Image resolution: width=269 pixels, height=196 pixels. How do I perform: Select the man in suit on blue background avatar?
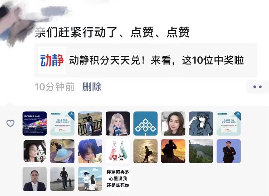[x=229, y=151]
